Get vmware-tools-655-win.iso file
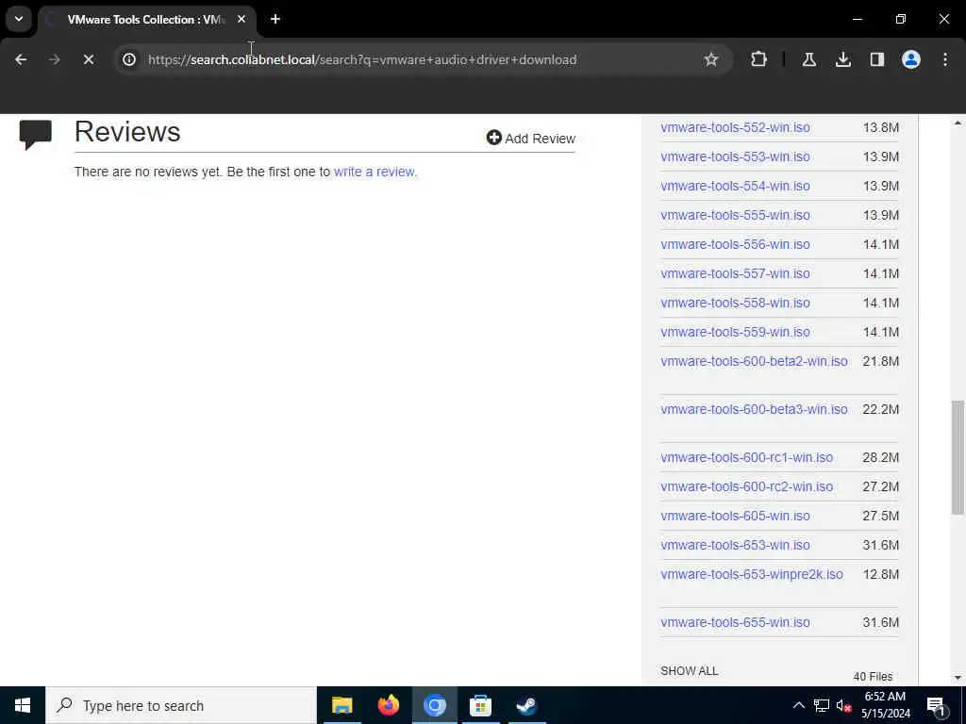 [x=735, y=622]
